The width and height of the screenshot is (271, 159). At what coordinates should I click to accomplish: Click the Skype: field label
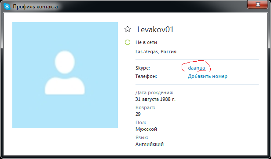(143, 68)
